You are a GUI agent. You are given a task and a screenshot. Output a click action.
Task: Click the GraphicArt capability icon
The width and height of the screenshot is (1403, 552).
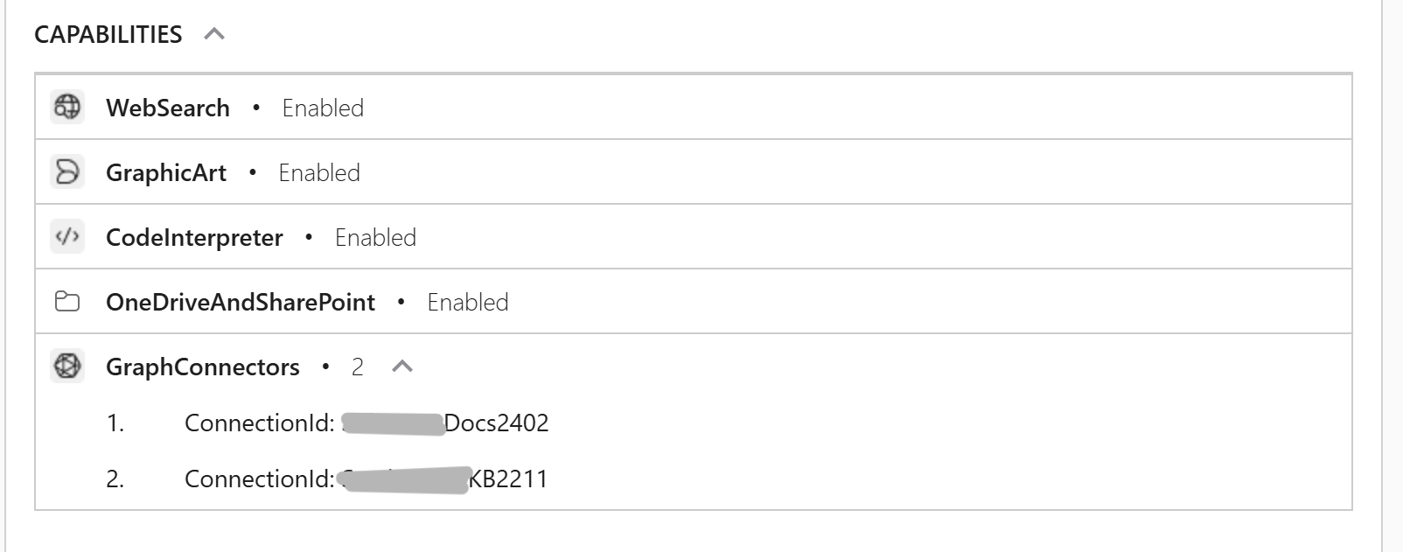pos(67,172)
